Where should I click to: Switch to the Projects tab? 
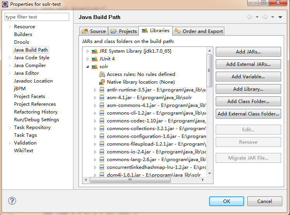point(123,31)
